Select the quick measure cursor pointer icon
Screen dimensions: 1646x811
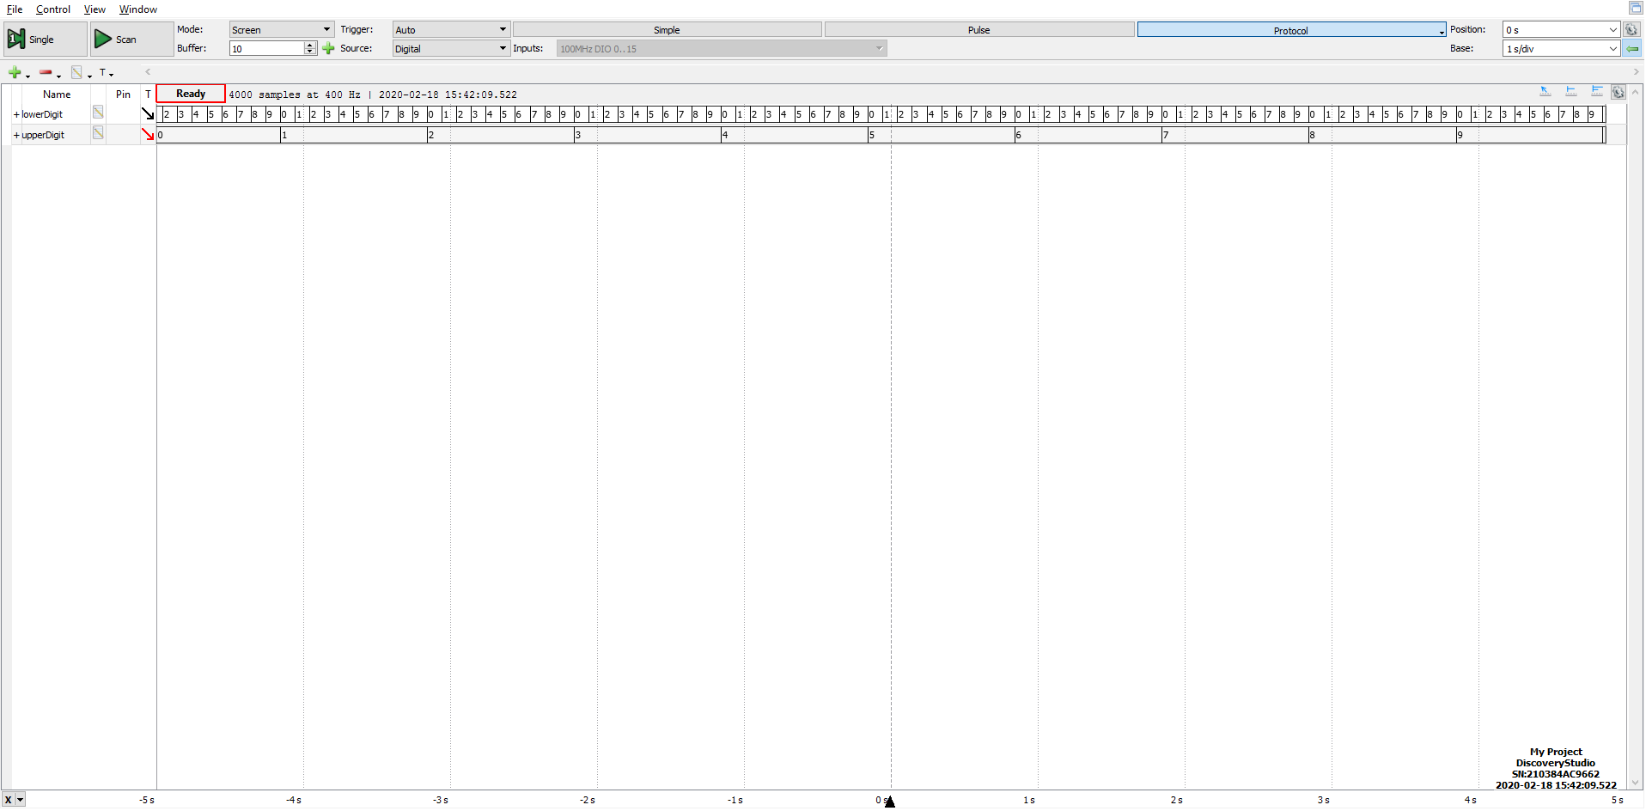1545,91
